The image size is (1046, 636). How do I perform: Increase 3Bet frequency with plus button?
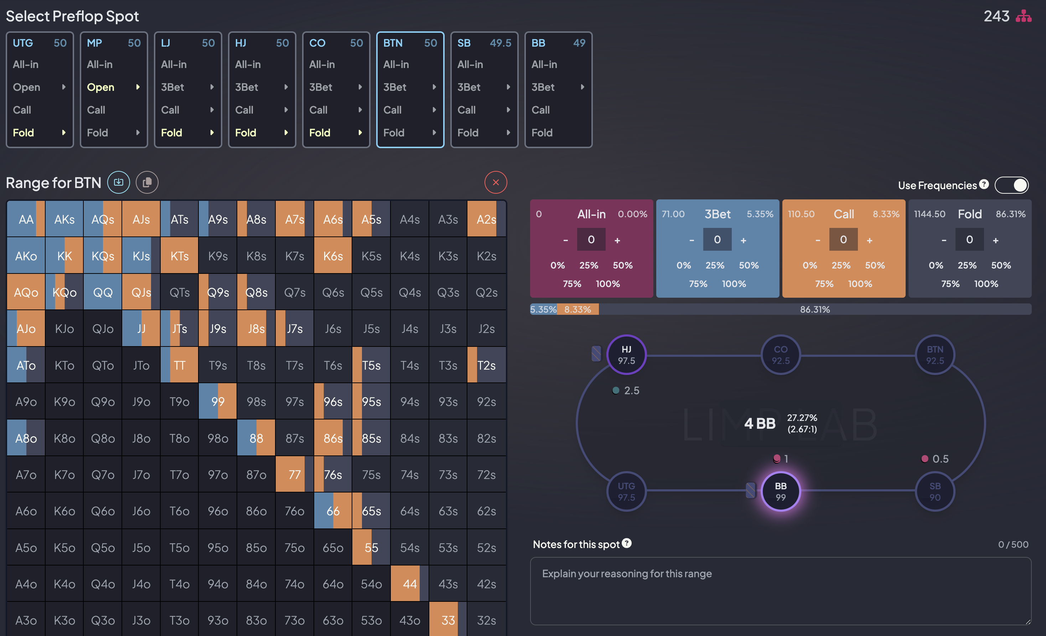[x=743, y=240]
